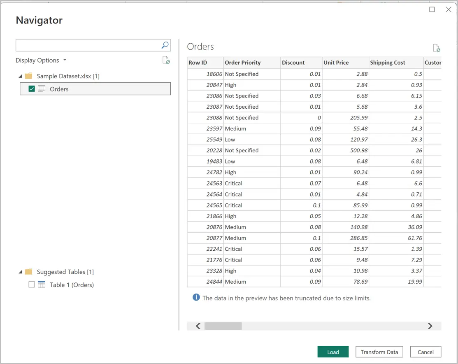Click the Orders sheet icon
Viewport: 458px width, 364px height.
point(42,89)
